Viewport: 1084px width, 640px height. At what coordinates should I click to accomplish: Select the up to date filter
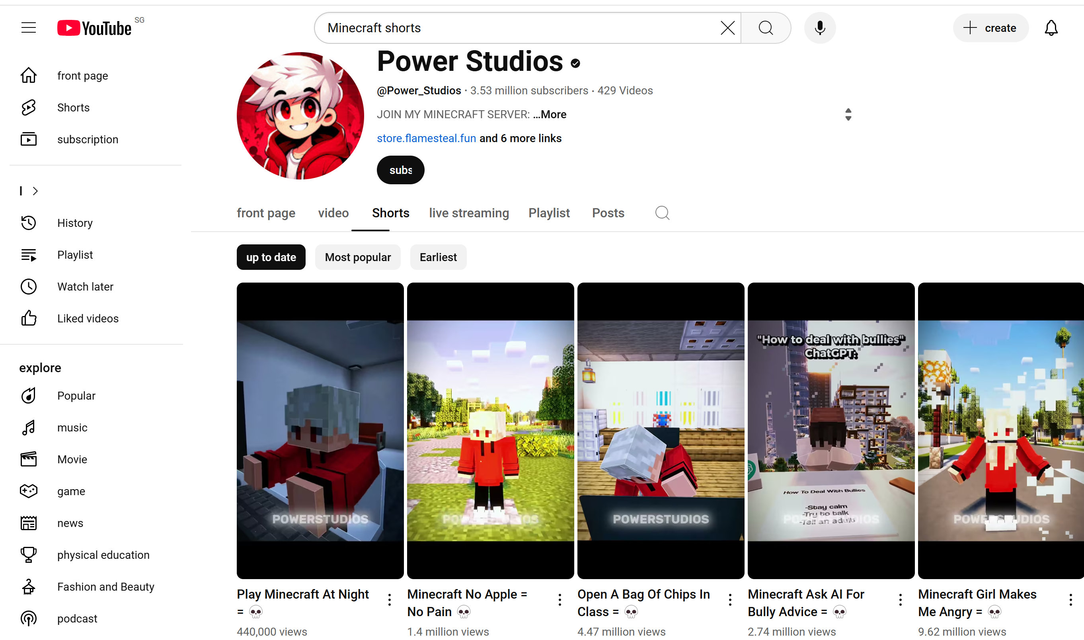click(x=271, y=257)
